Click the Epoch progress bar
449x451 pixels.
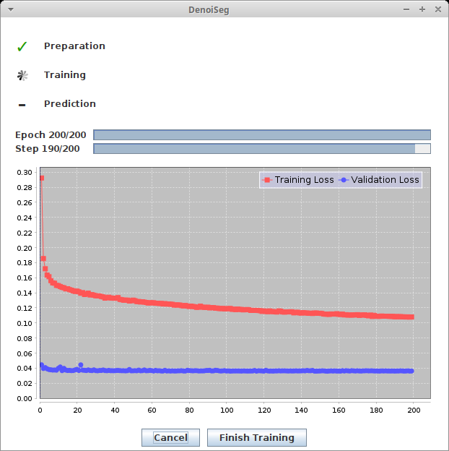262,135
